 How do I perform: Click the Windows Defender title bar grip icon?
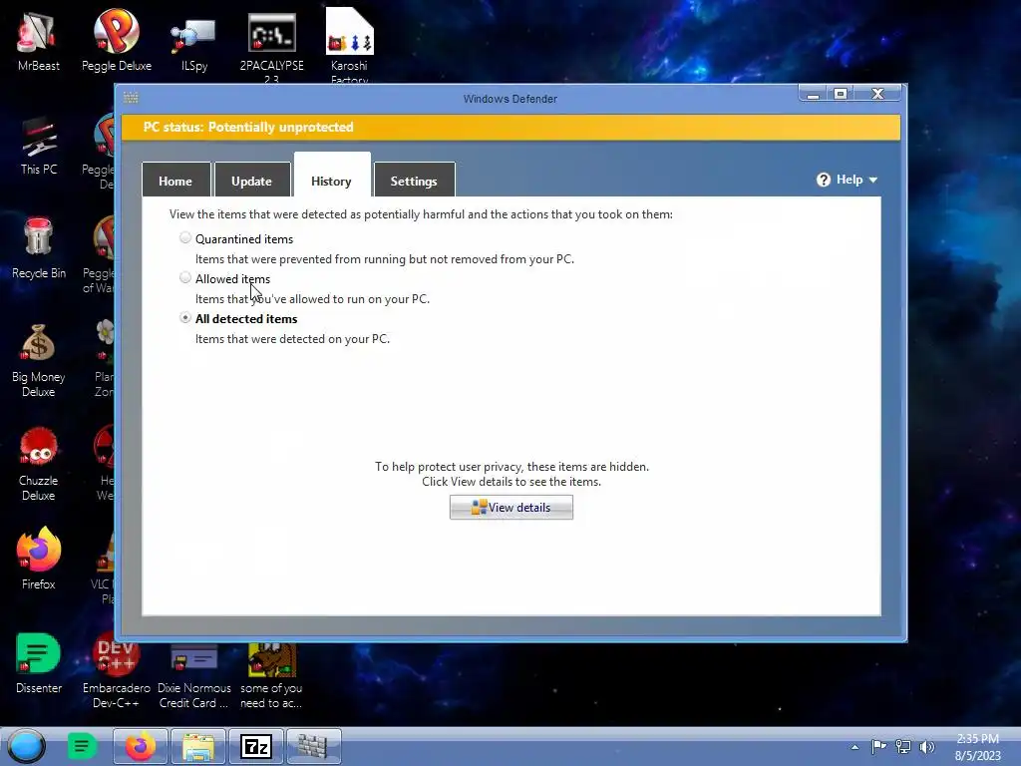tap(131, 98)
